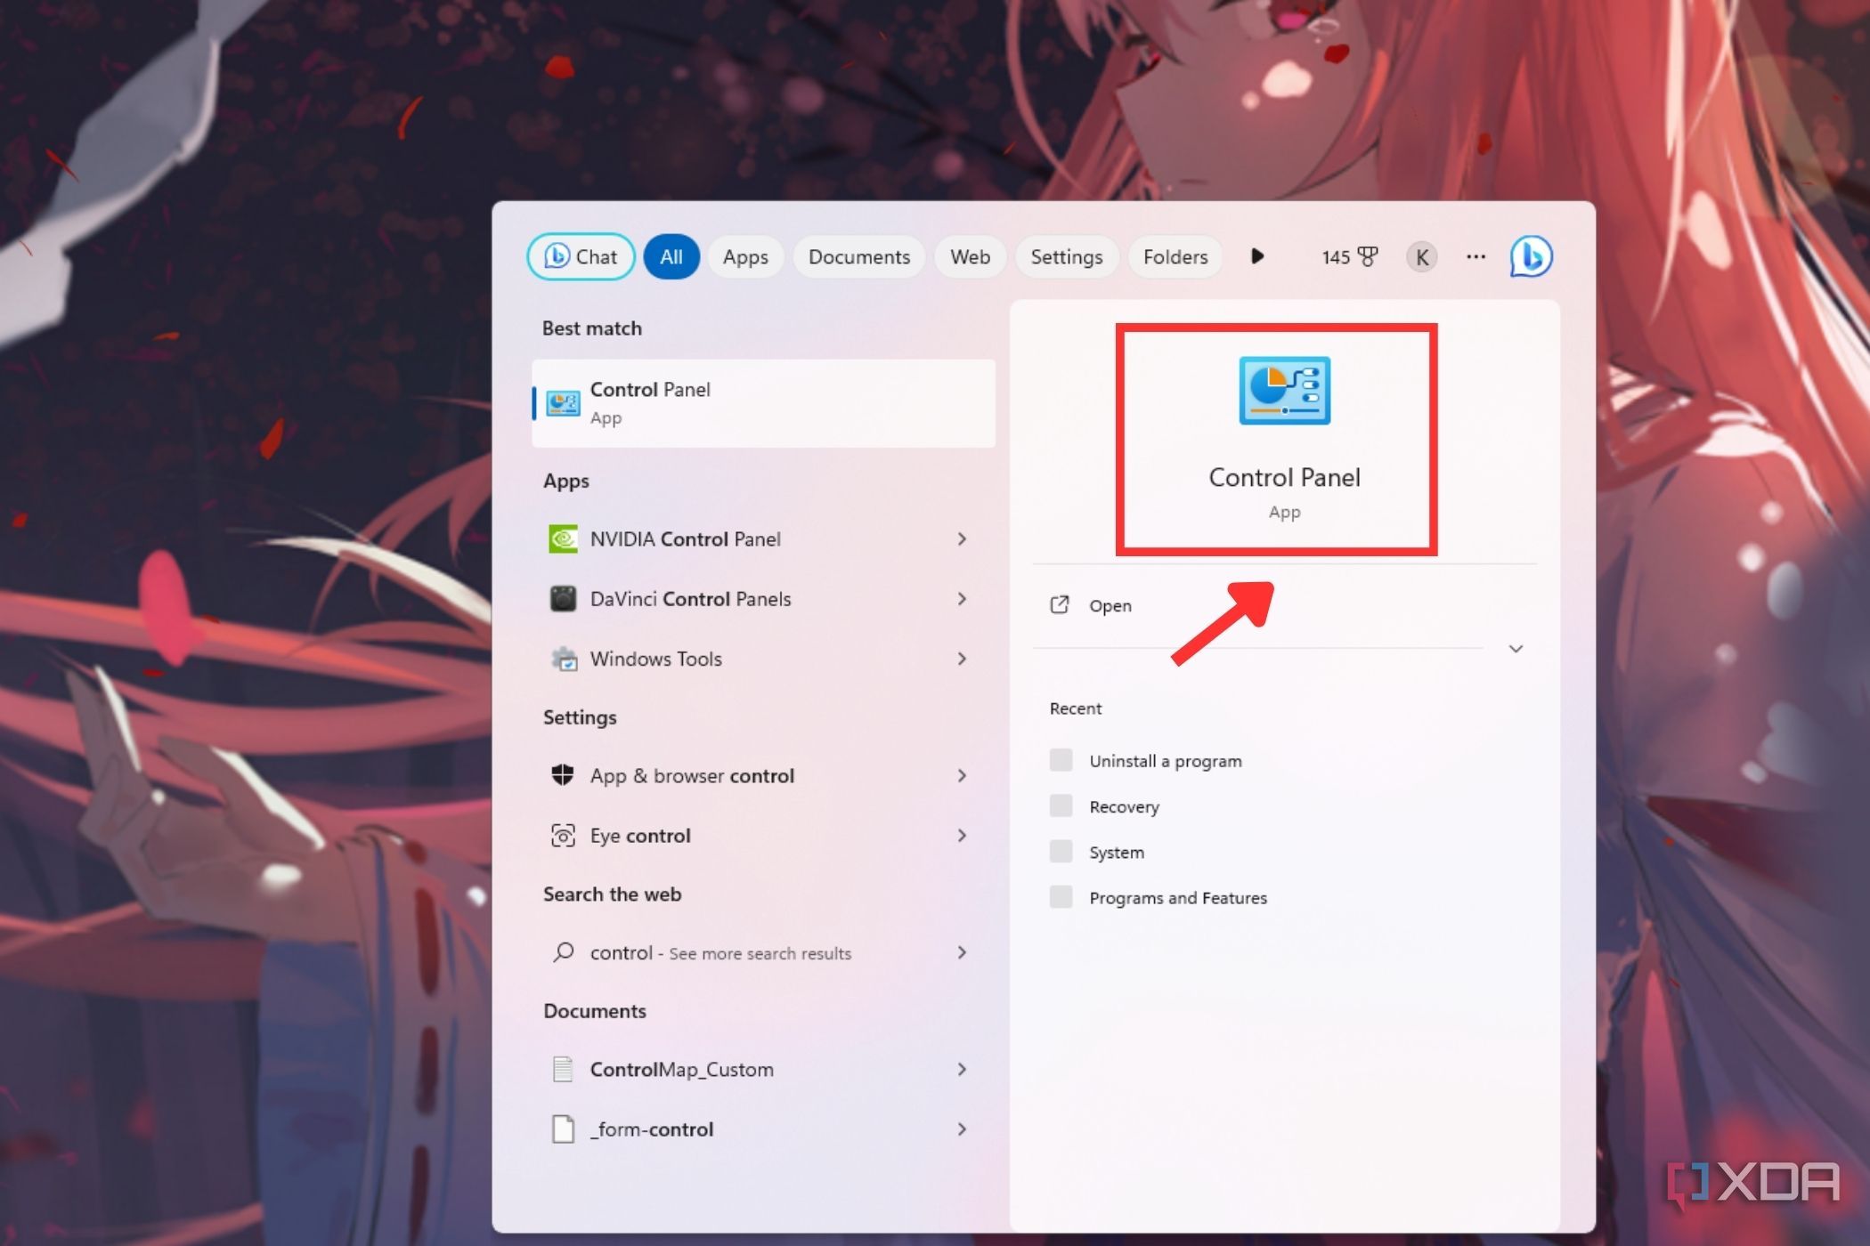
Task: Open the ellipsis options menu
Action: tap(1476, 256)
